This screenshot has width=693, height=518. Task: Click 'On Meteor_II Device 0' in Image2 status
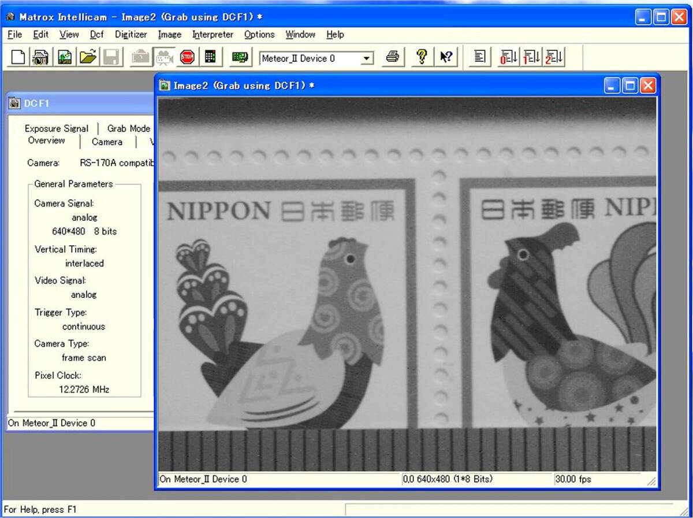tap(203, 479)
